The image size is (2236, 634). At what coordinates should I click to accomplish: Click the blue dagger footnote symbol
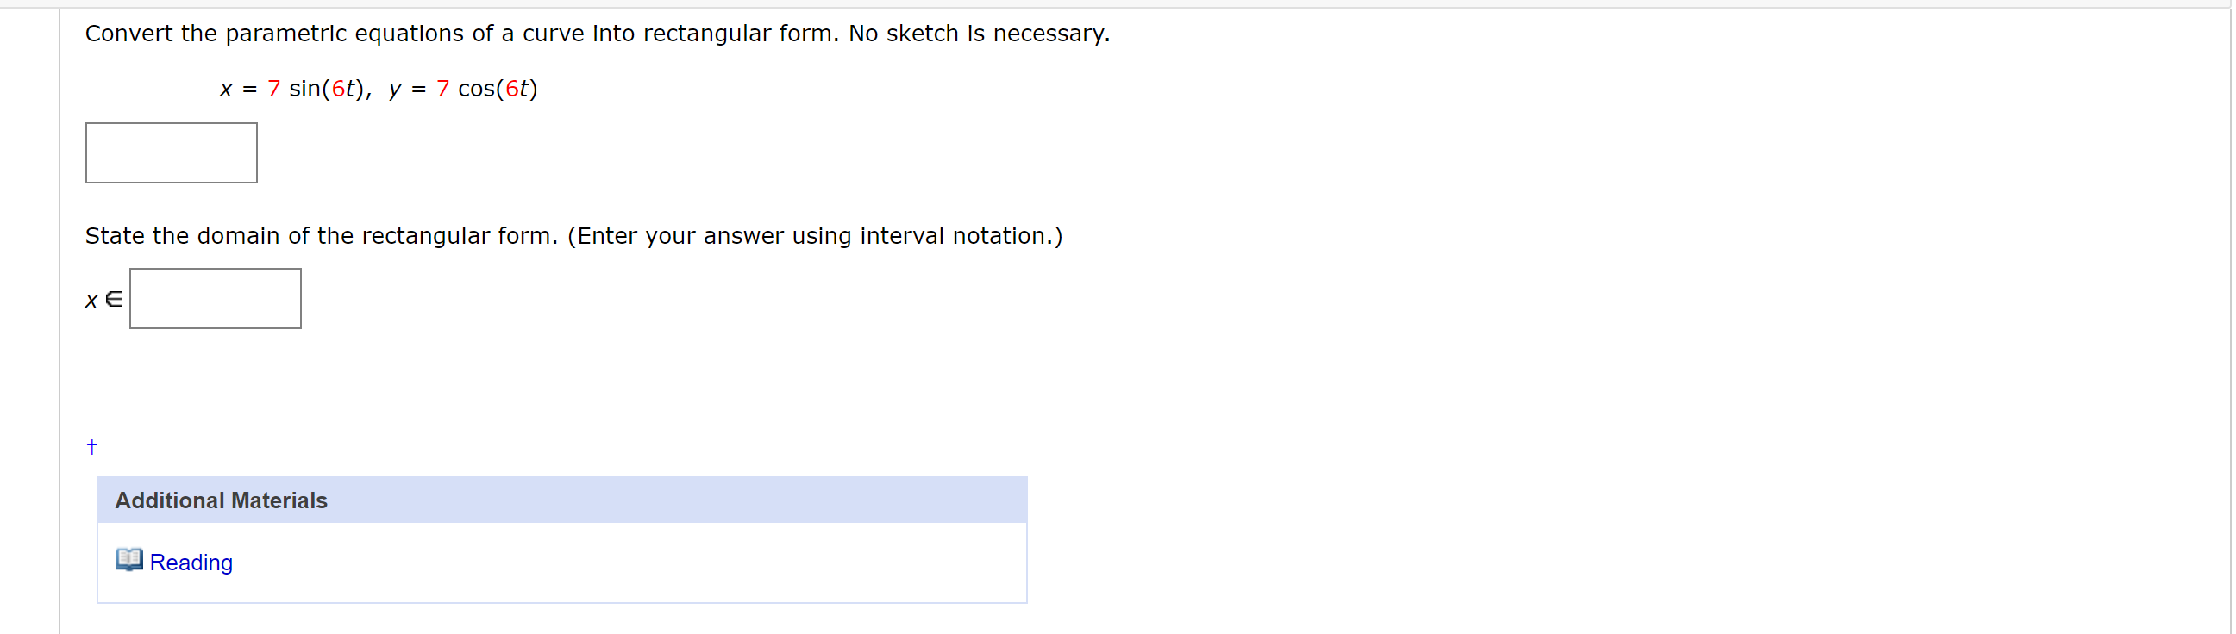[x=92, y=447]
